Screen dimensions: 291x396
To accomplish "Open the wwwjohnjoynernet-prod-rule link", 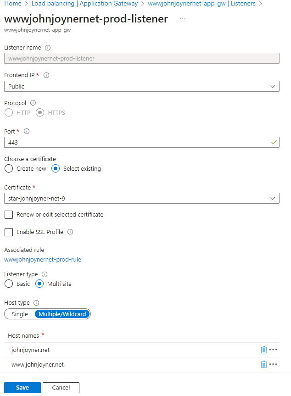I will point(43,259).
